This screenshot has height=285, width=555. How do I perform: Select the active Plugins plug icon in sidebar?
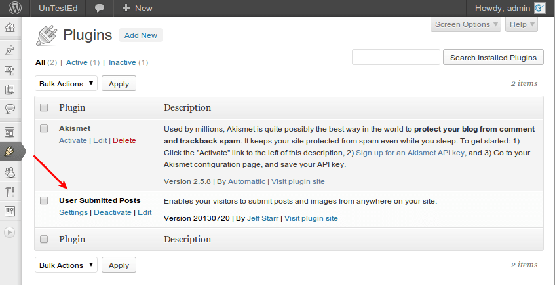(x=10, y=151)
